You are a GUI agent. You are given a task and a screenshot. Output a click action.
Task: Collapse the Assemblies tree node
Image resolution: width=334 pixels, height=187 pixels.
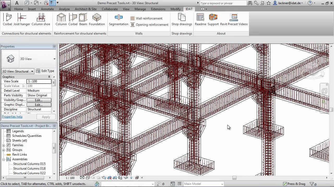coord(4,159)
